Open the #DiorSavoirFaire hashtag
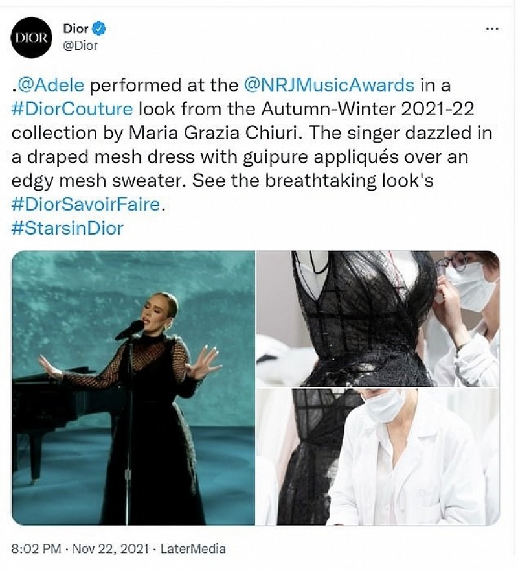 pyautogui.click(x=86, y=204)
